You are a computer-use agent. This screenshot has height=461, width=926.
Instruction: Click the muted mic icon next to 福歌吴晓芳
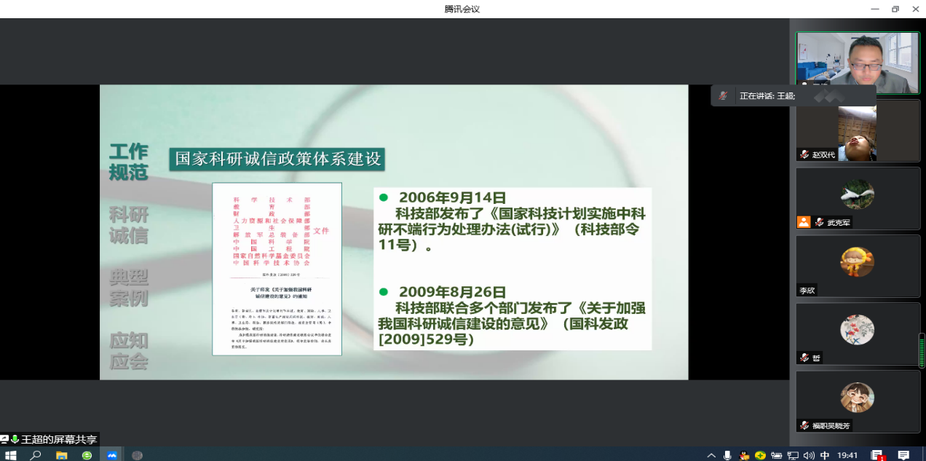click(804, 425)
